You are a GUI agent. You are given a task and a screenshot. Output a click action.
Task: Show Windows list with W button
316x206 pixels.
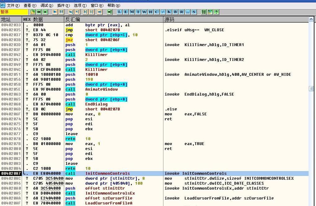click(x=145, y=12)
